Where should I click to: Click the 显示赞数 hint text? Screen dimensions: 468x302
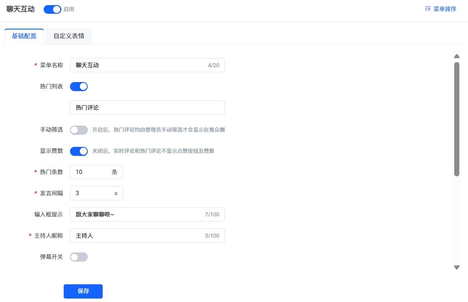[153, 151]
